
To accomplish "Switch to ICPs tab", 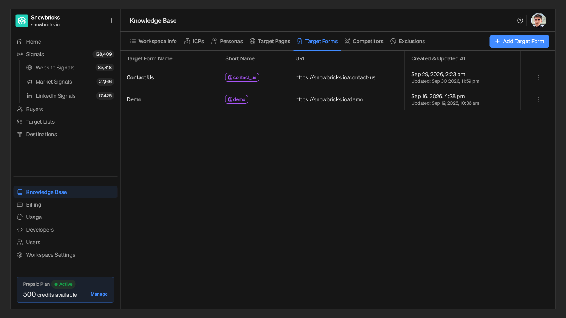I will (x=194, y=41).
